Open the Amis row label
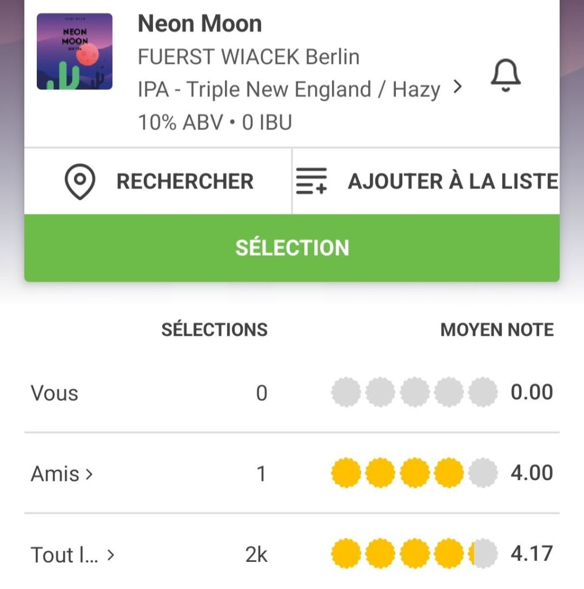 (55, 474)
